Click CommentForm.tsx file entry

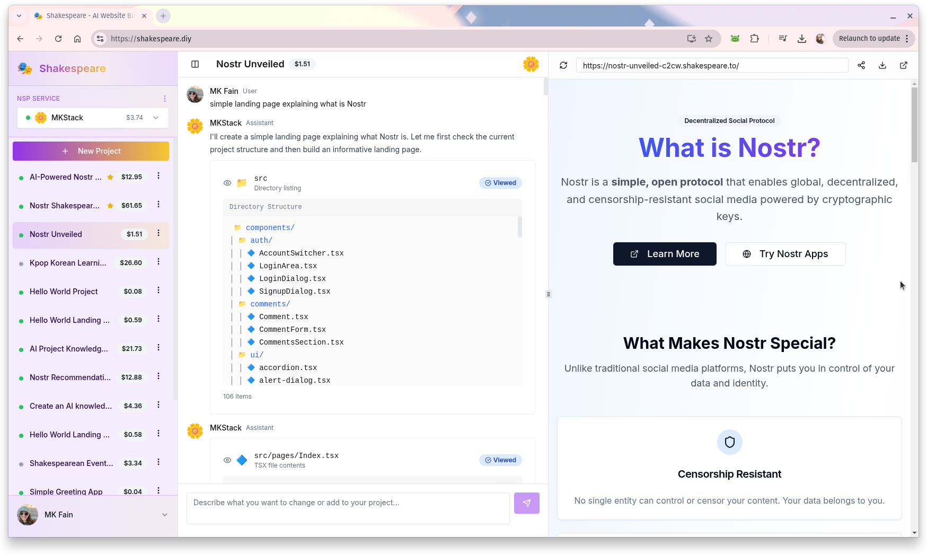click(x=292, y=329)
